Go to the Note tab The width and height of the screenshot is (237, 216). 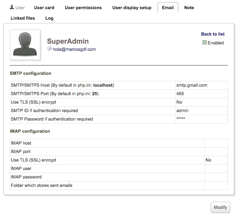(189, 7)
